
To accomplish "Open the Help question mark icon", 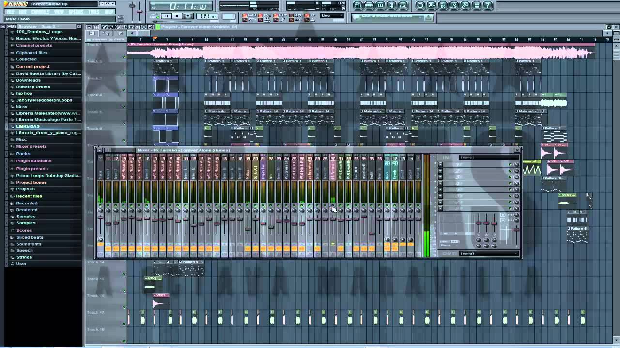I will [488, 5].
